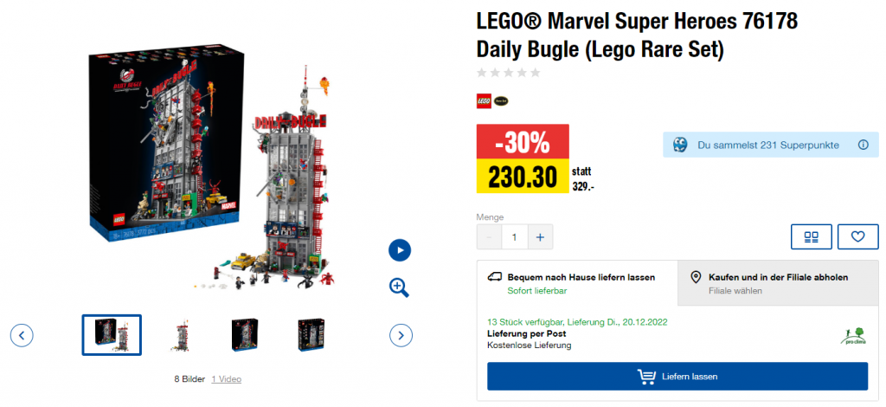The image size is (886, 407).
Task: Decrease quantity with minus button
Action: click(x=489, y=236)
